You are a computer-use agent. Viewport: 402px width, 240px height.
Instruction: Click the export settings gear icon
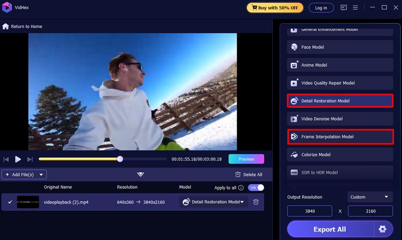(x=382, y=229)
